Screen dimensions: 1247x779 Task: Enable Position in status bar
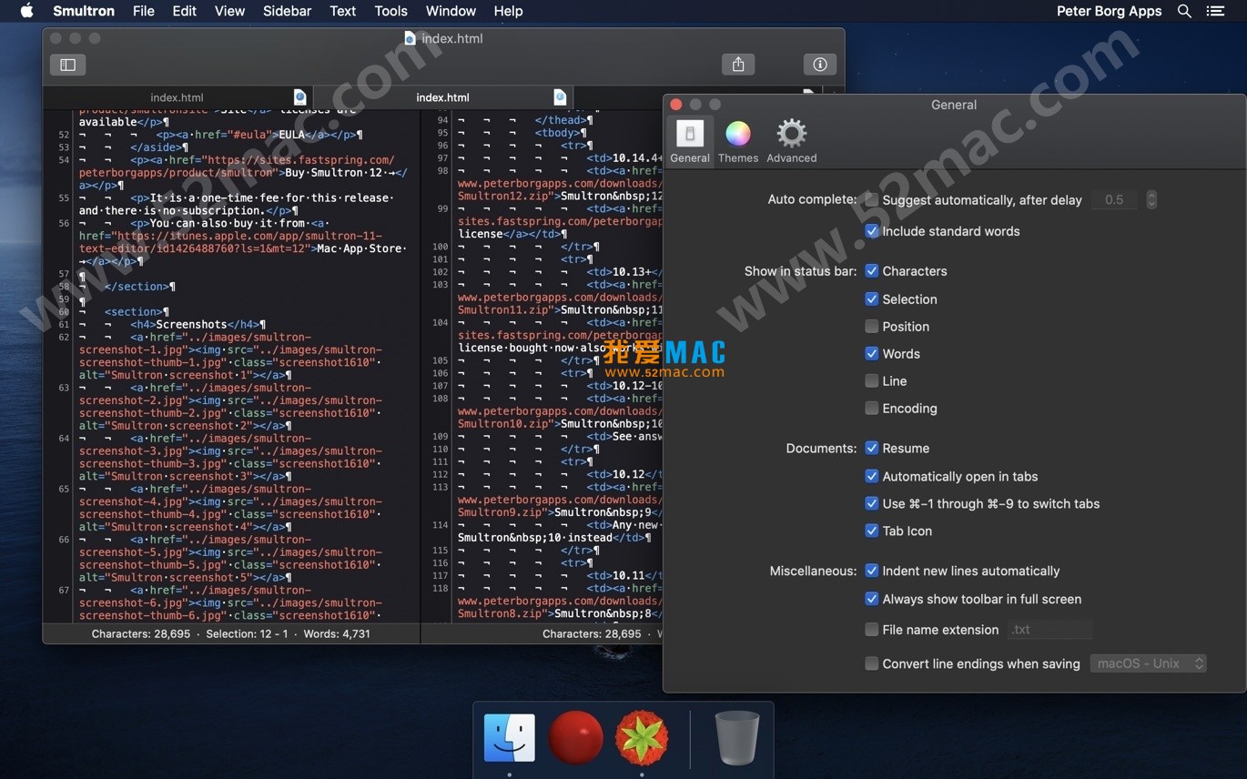click(871, 327)
